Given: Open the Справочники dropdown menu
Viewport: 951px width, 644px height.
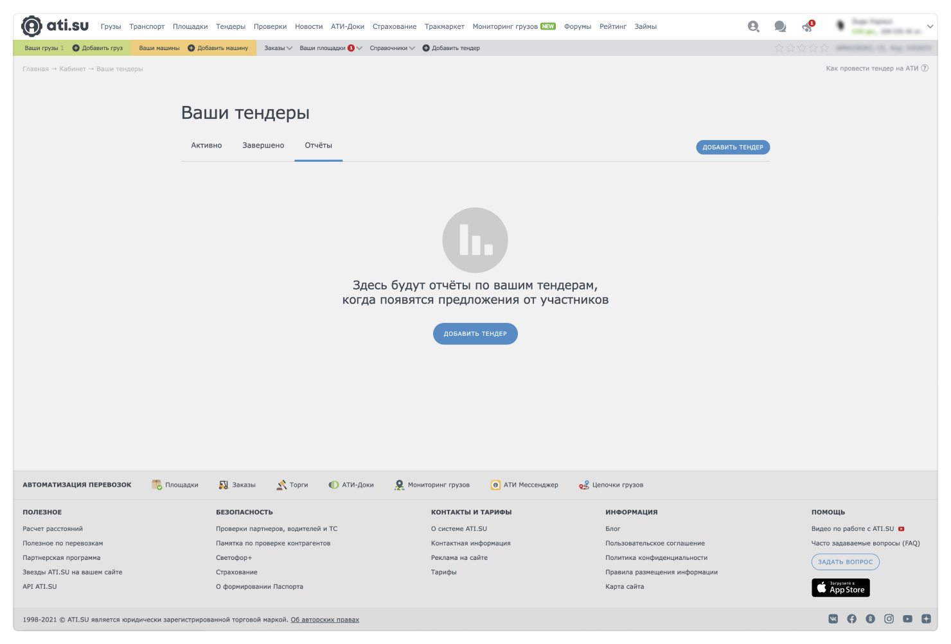Looking at the screenshot, I should [x=392, y=48].
